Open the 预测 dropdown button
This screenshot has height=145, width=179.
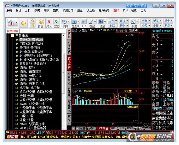tap(124, 25)
